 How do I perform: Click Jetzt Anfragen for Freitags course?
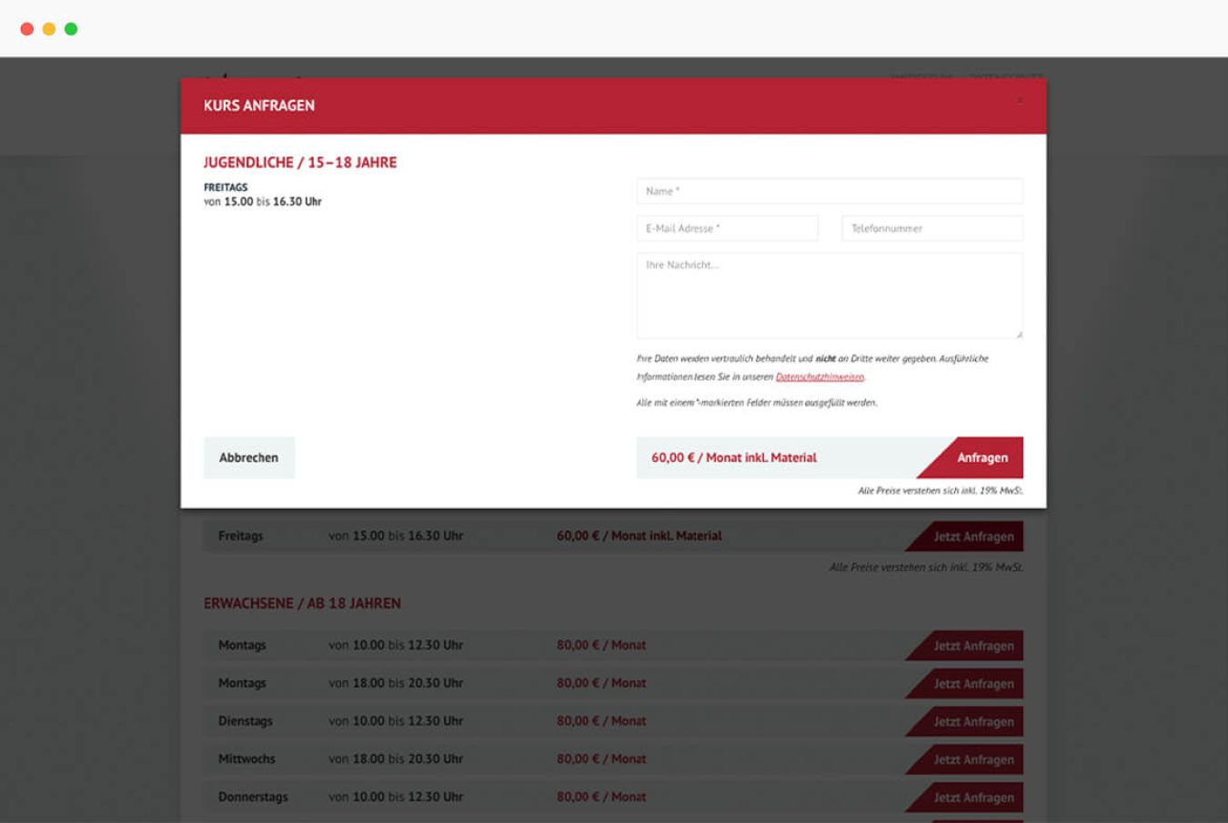(972, 537)
